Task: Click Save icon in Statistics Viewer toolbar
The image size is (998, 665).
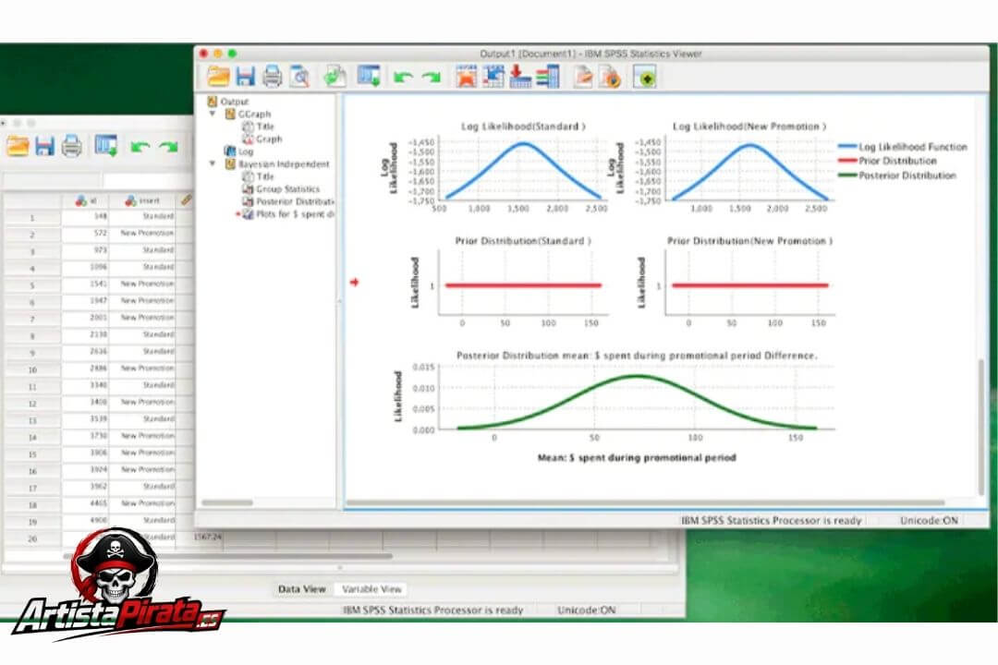Action: coord(245,77)
